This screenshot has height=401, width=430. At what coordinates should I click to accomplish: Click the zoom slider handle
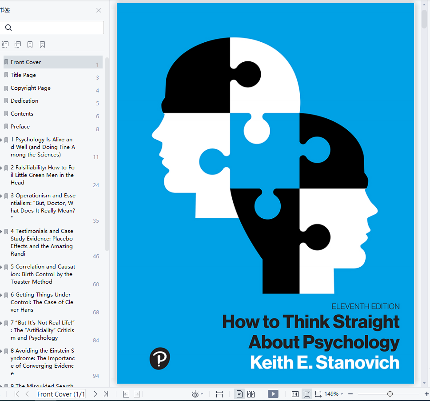pyautogui.click(x=390, y=394)
